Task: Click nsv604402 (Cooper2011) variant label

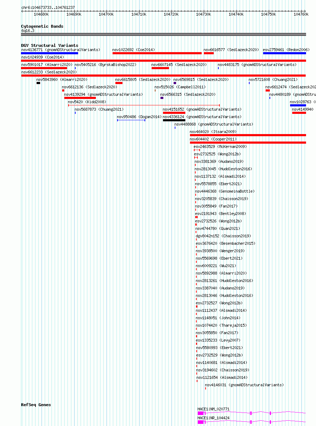Action: click(x=213, y=139)
